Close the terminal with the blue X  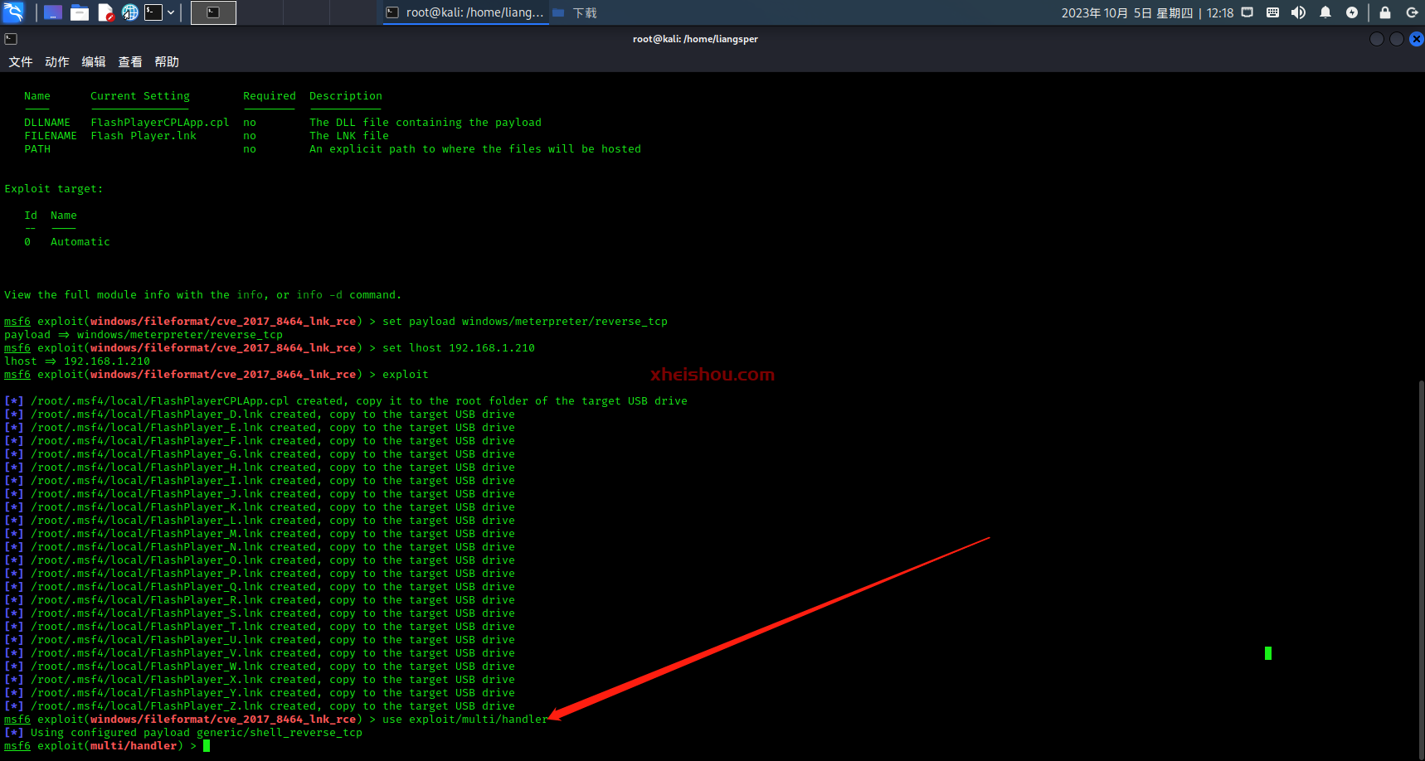pyautogui.click(x=1417, y=39)
